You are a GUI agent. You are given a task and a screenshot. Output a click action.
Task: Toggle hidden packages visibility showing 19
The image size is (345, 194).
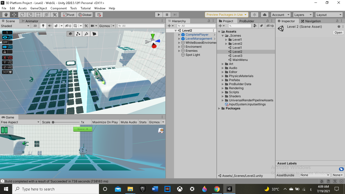click(x=270, y=26)
